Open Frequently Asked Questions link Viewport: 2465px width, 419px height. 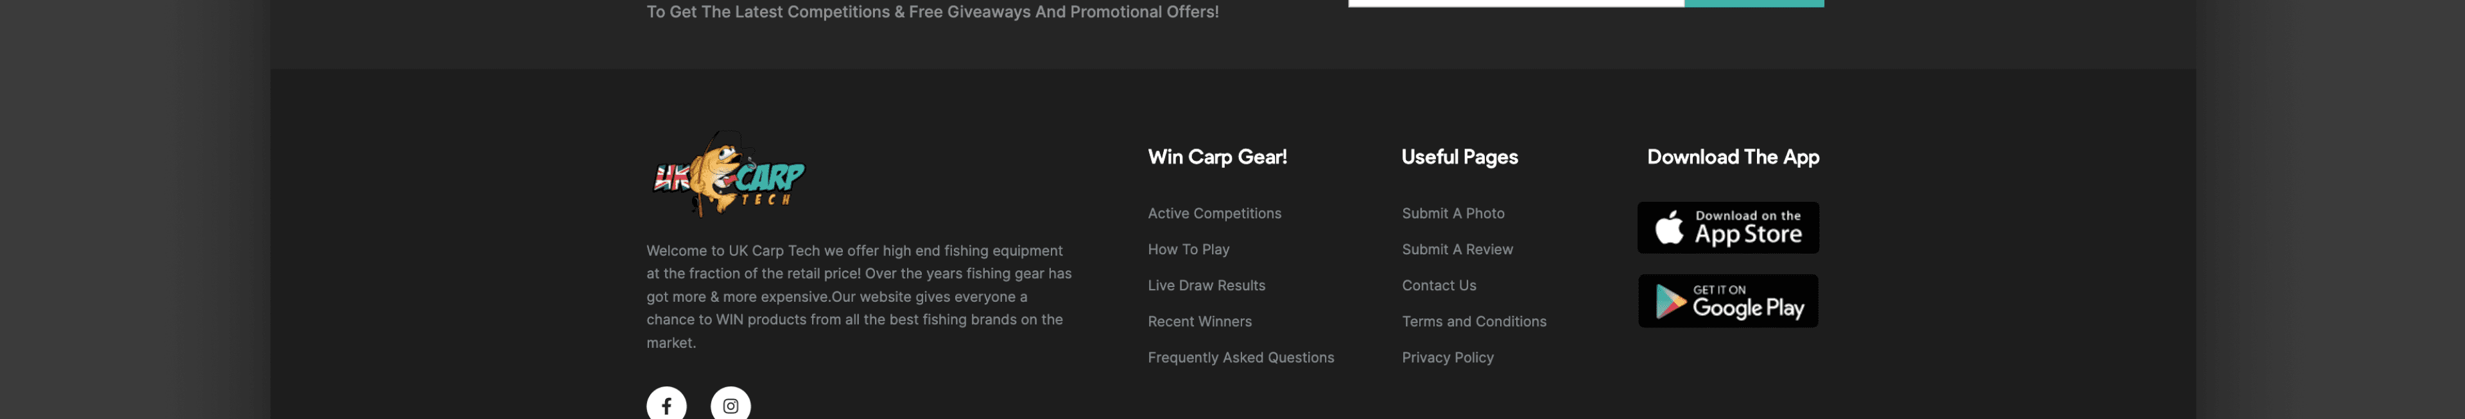point(1240,358)
